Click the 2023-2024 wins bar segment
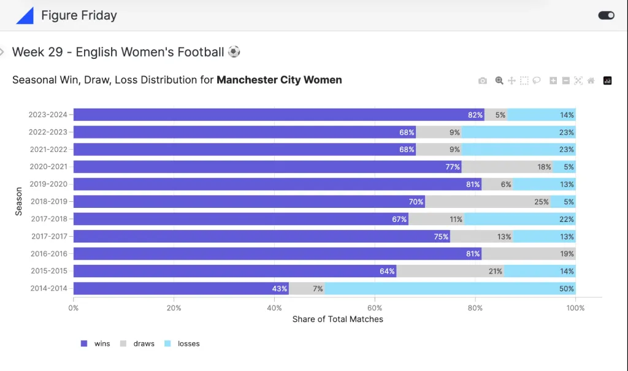The image size is (628, 371). pyautogui.click(x=276, y=115)
